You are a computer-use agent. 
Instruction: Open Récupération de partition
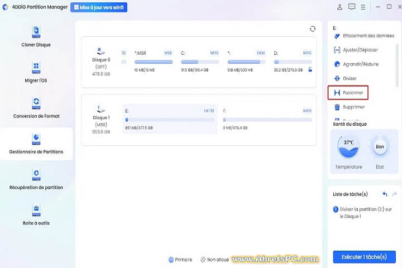[36, 179]
